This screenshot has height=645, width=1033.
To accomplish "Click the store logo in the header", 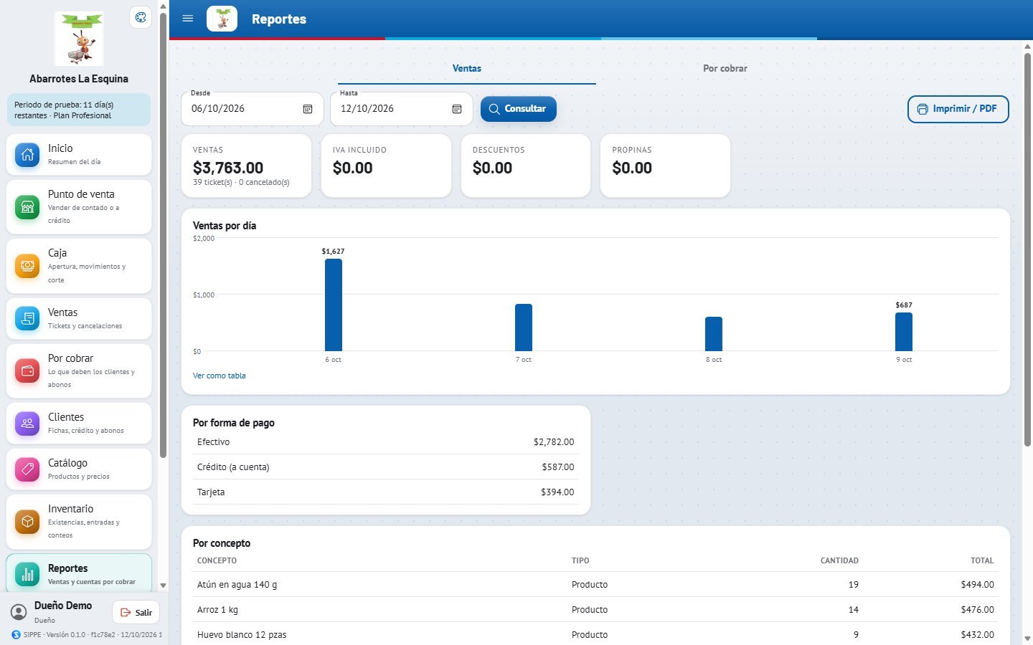I will click(x=222, y=19).
